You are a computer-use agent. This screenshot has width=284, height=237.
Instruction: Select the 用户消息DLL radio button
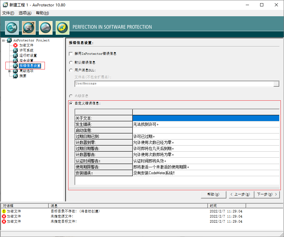(71, 70)
